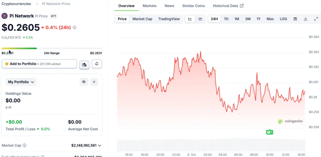Click the info icon beside Market Cap
Screen dimensions: 321x157
click(24, 145)
